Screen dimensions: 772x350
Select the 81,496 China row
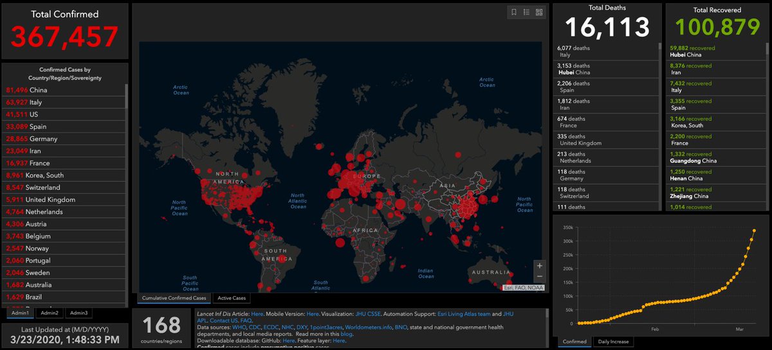point(64,90)
